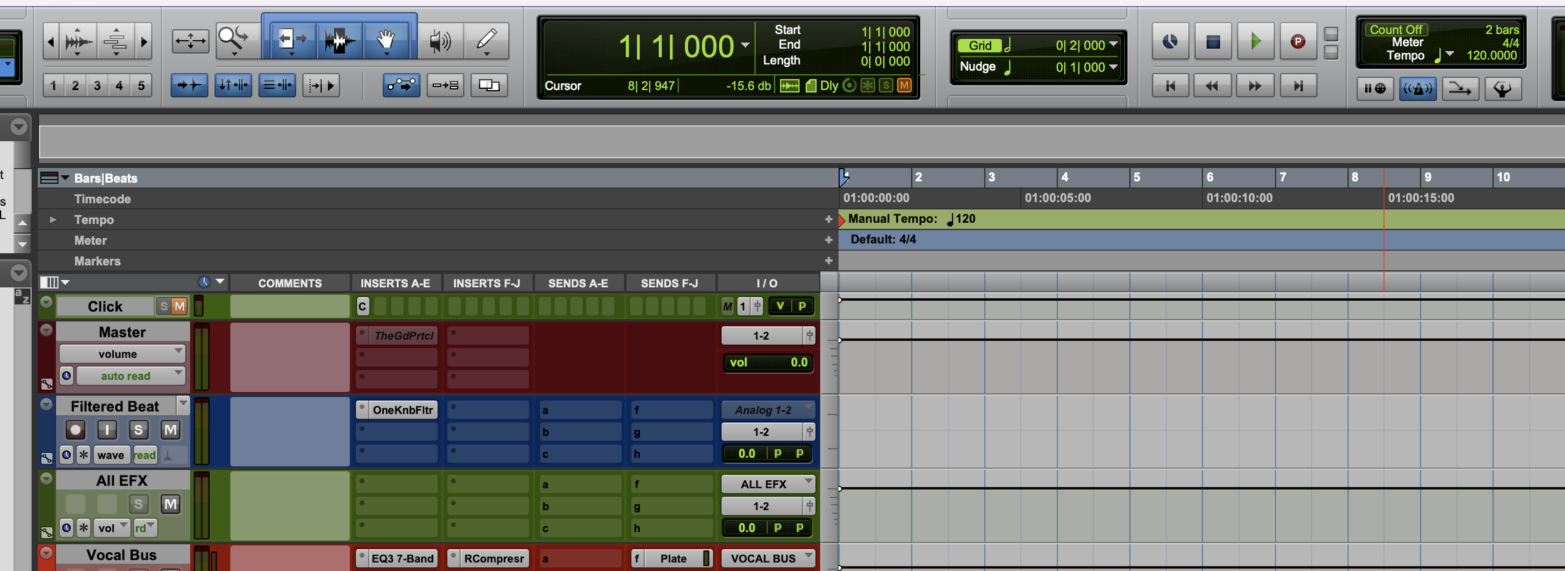Select the Trim tool in the toolbar
The width and height of the screenshot is (1565, 571).
pos(293,39)
